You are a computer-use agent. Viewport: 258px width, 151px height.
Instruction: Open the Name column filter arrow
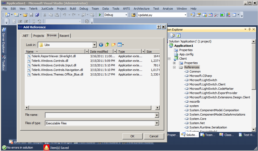(87, 52)
